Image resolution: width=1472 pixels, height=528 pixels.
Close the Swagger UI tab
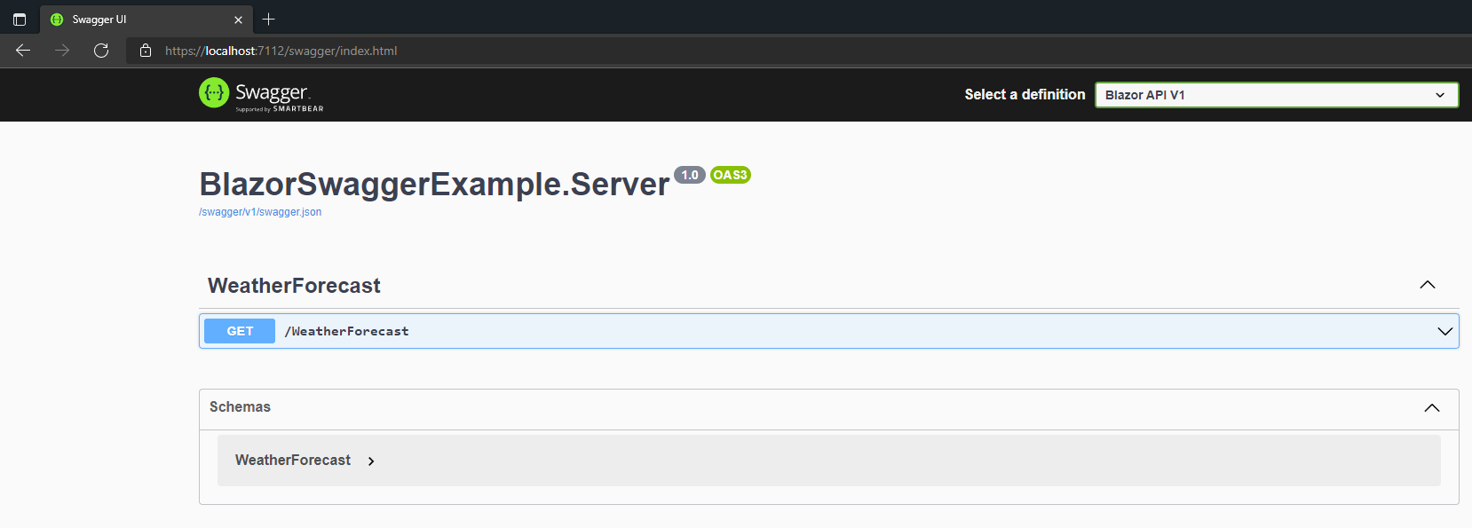coord(238,20)
